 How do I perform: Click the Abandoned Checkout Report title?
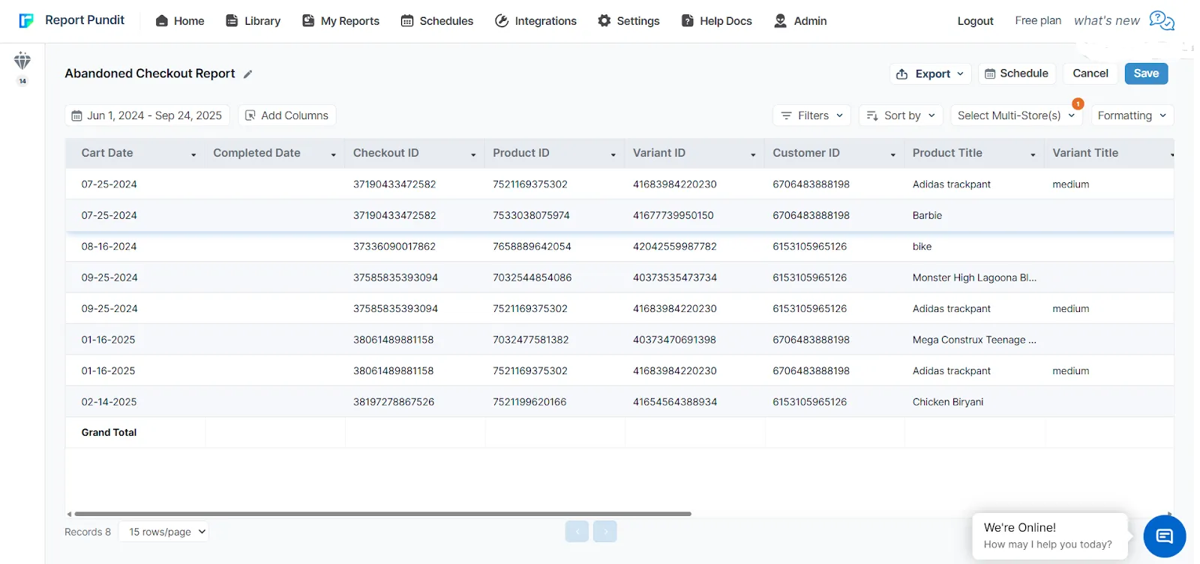(150, 73)
